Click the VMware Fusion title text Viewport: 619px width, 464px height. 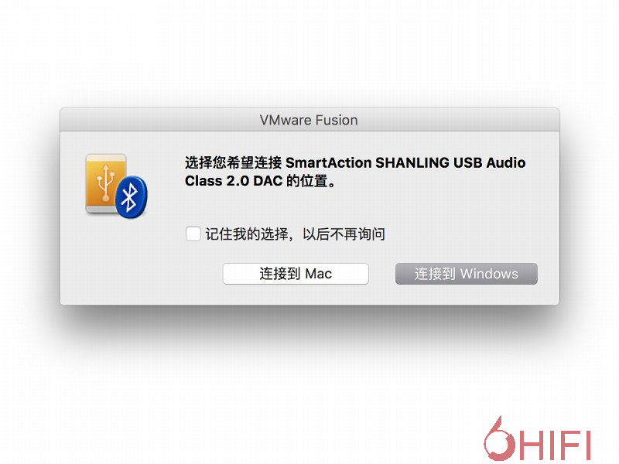[x=309, y=120]
